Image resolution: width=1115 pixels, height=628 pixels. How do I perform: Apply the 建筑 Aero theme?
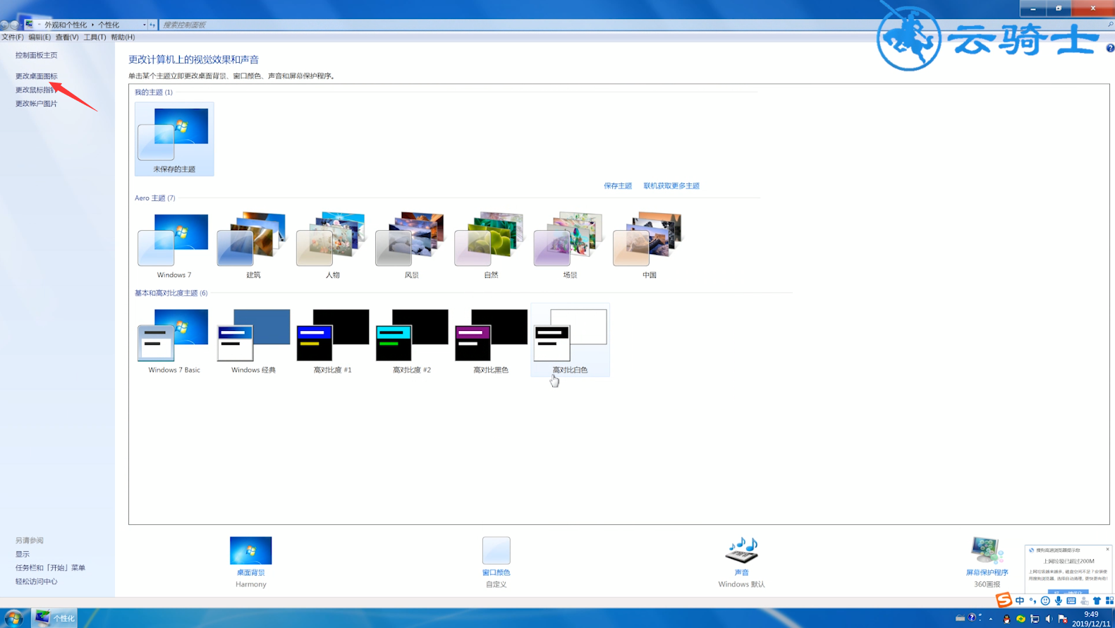253,245
